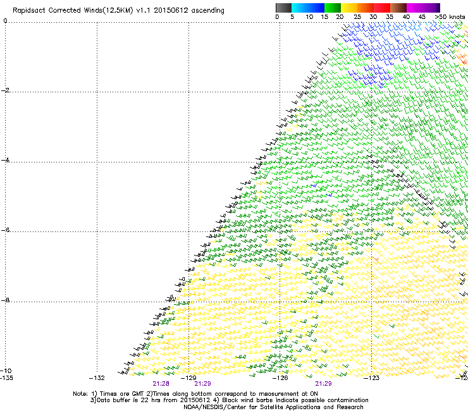Click the 'Note: 1) Times are GMT' text
Viewport: 468px width, 411px height.
pos(109,394)
